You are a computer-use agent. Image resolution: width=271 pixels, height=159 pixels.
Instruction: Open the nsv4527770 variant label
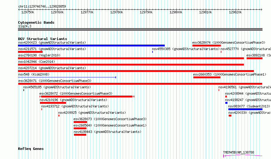pos(246,49)
